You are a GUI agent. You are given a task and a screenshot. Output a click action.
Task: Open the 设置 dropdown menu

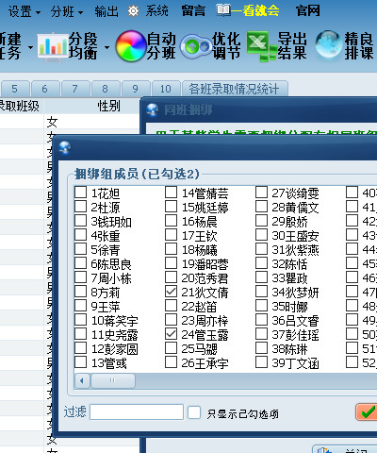point(25,12)
